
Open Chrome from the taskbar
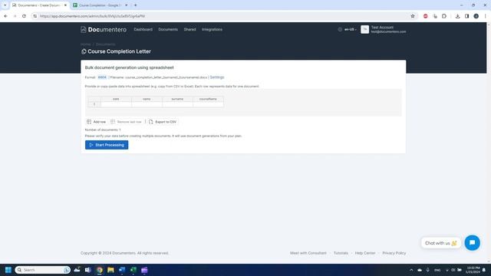pos(100,270)
